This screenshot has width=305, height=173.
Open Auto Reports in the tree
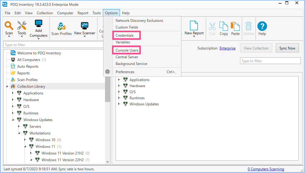[28, 66]
